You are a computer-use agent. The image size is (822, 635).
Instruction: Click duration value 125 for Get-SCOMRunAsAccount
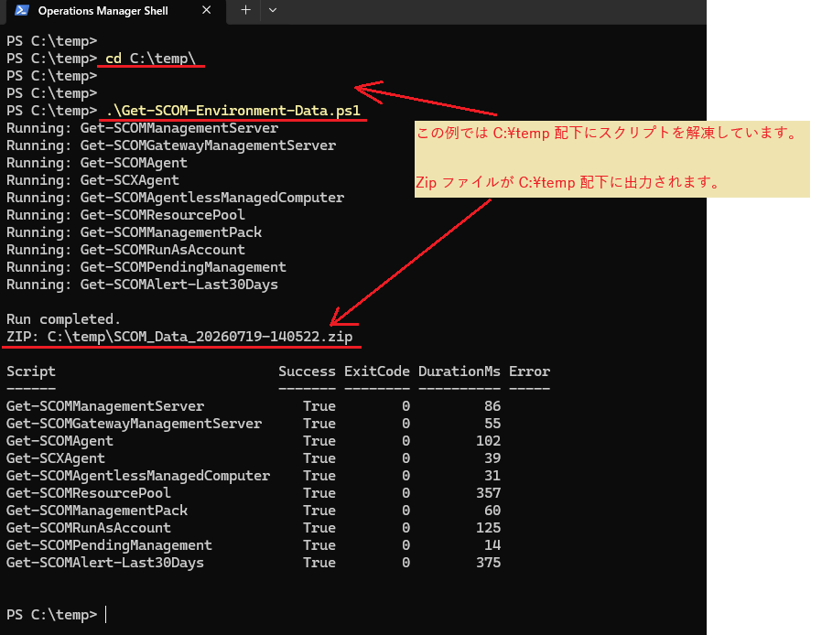tap(488, 527)
